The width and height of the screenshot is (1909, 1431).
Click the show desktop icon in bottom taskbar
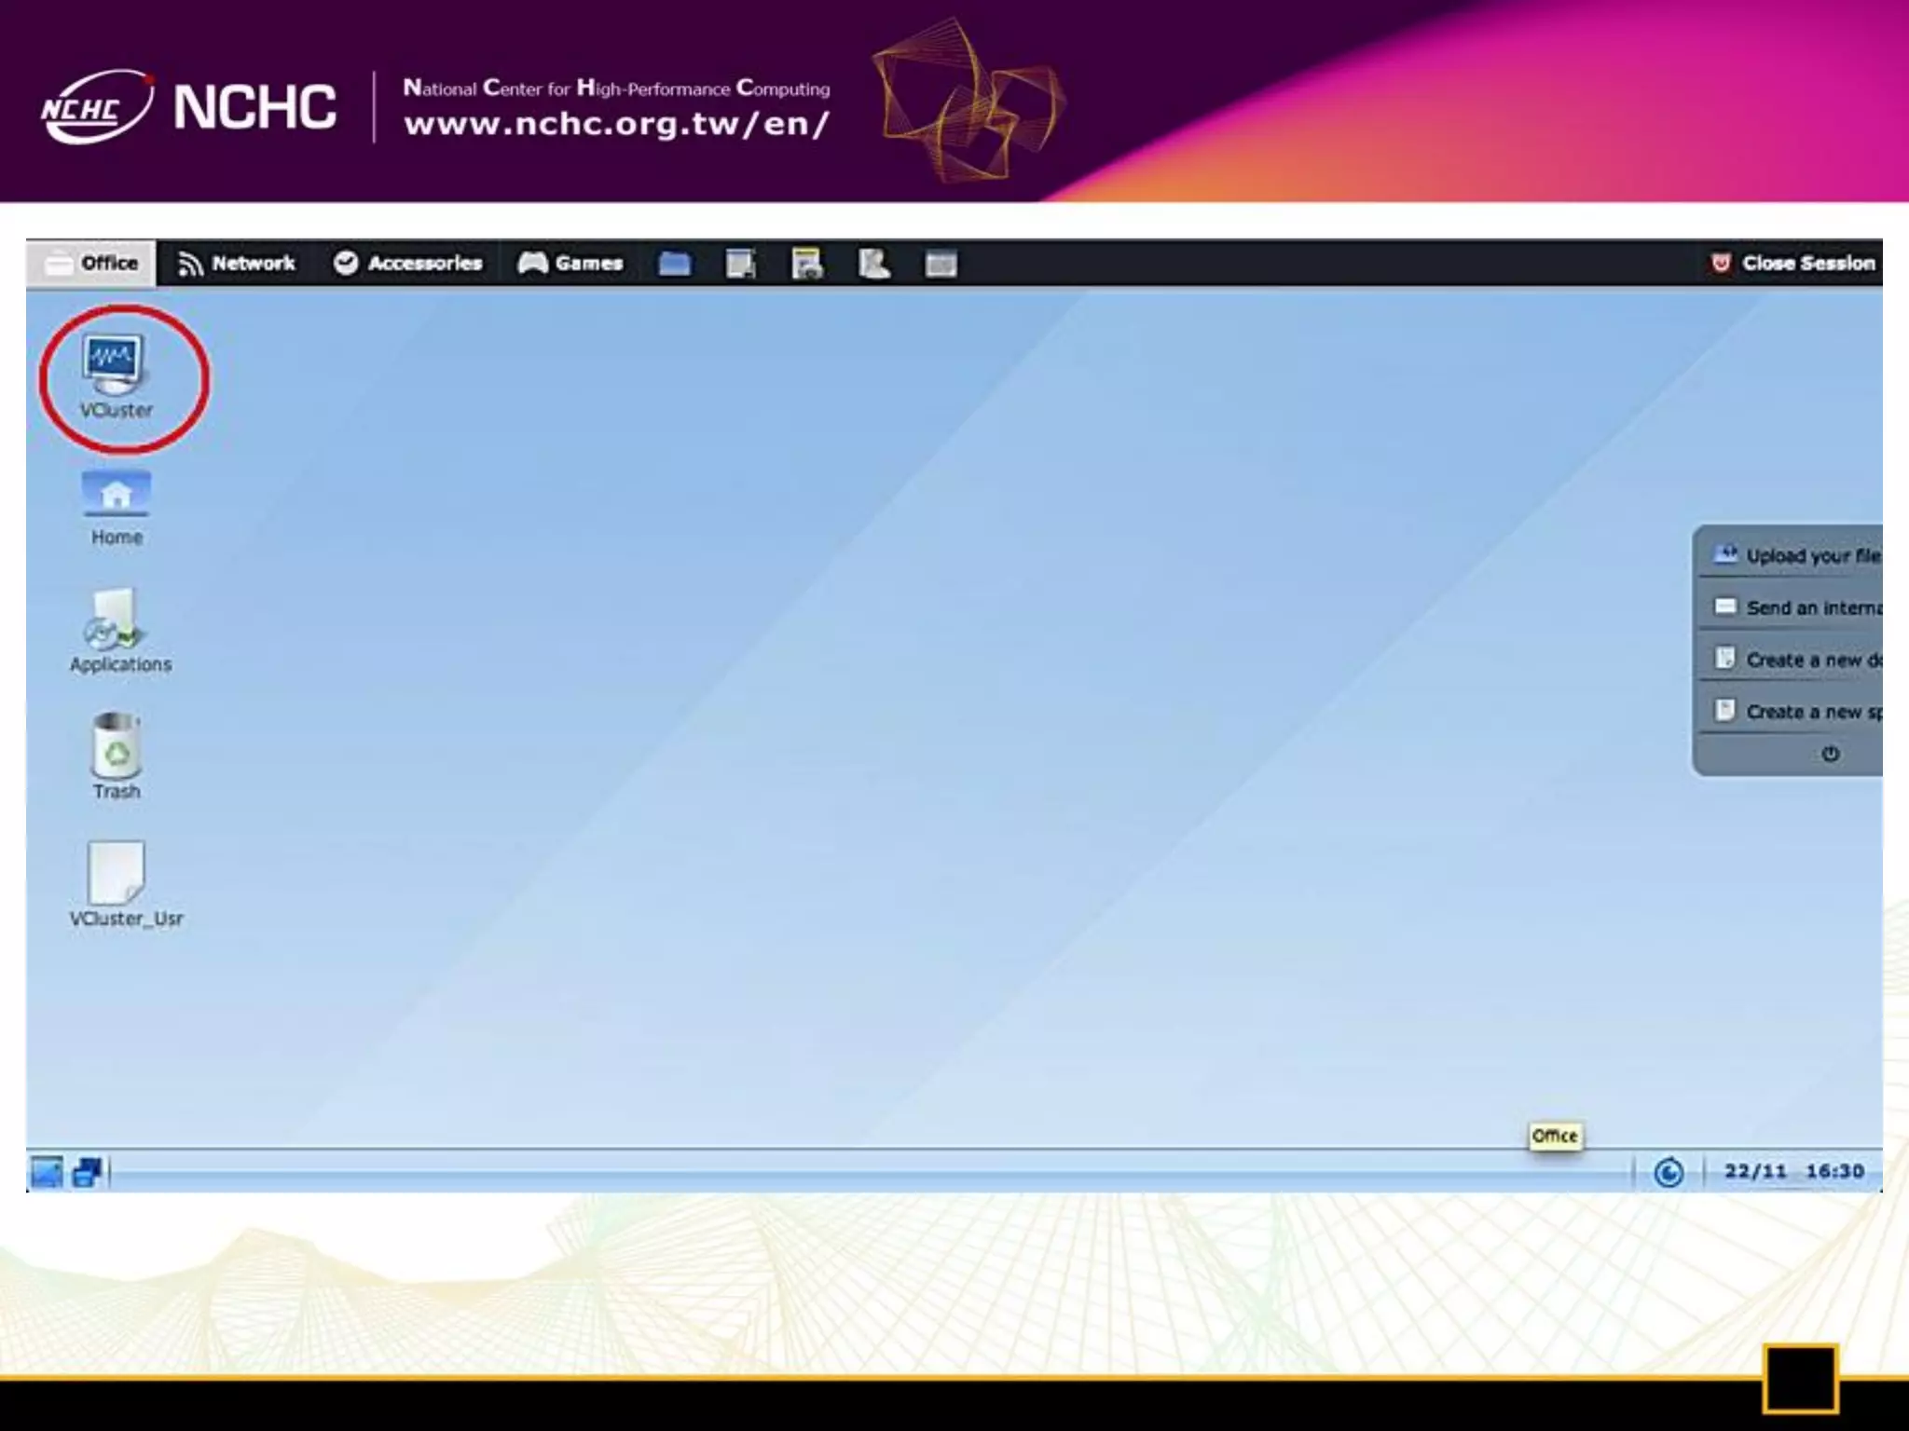click(47, 1172)
